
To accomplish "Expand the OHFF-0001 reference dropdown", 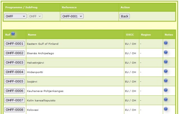I will [x=72, y=16].
